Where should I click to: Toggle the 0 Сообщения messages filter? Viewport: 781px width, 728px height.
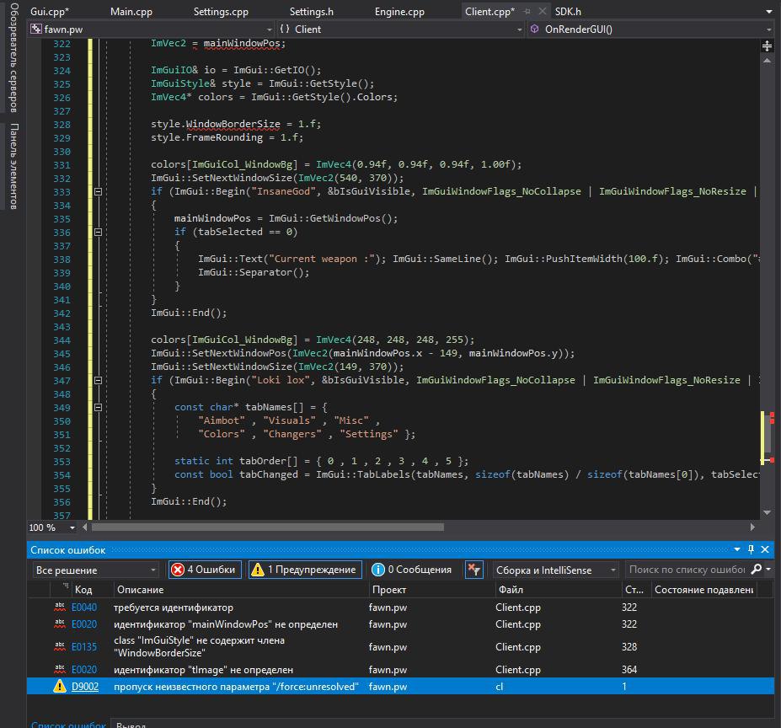click(x=410, y=570)
